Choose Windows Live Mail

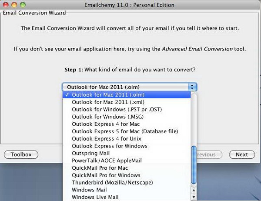(x=127, y=197)
